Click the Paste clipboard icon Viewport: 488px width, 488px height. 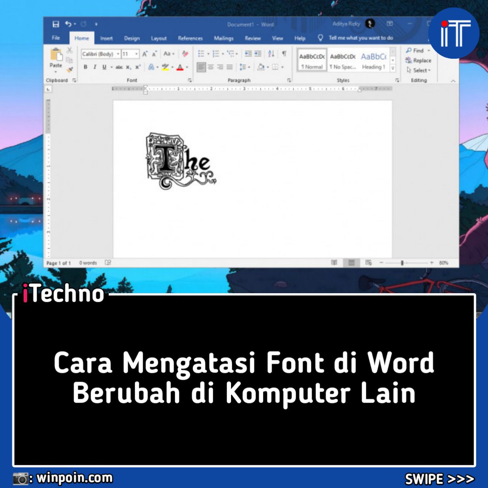[x=56, y=54]
